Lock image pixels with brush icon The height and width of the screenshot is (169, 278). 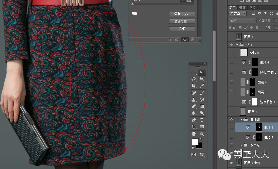point(246,27)
